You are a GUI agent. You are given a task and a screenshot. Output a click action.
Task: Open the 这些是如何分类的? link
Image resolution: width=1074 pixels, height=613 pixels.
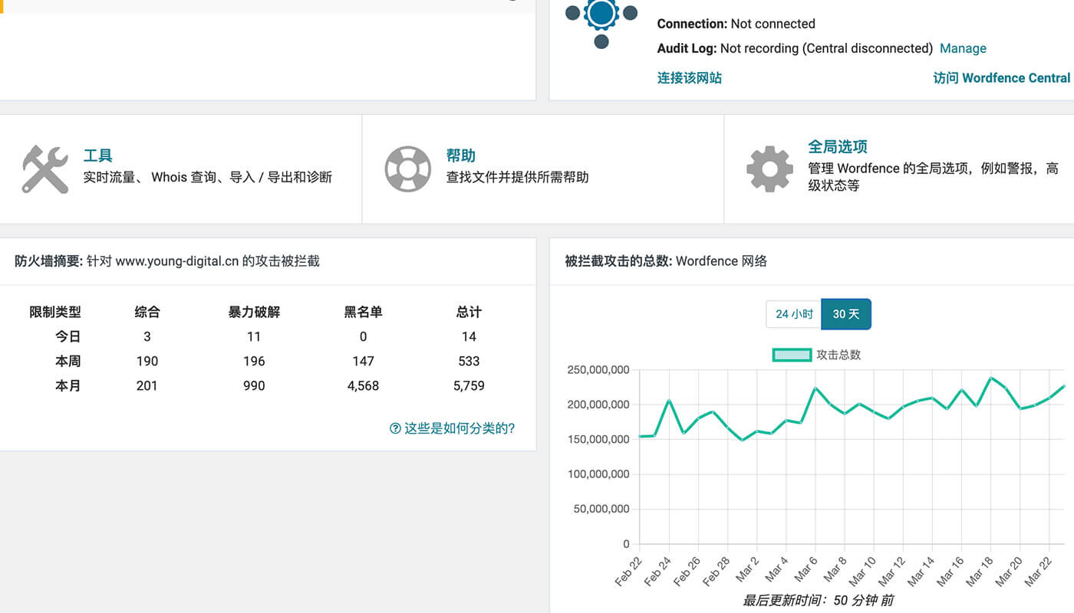(460, 428)
